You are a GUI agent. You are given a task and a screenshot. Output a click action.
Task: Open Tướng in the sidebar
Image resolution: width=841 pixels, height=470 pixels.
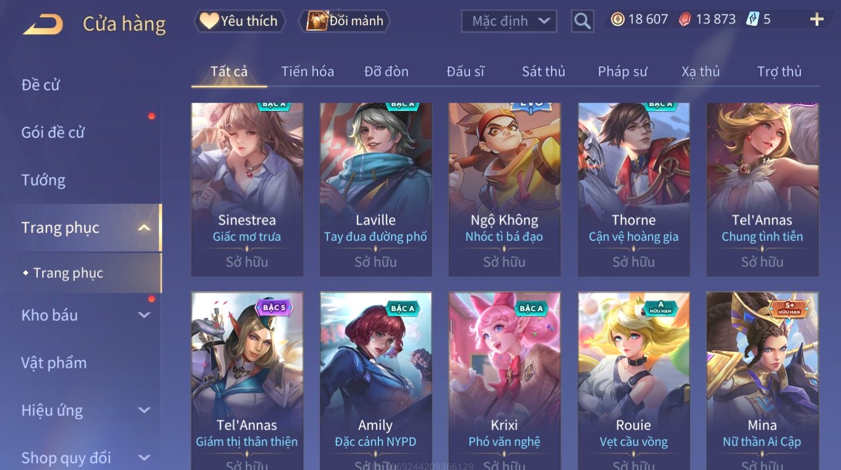[x=44, y=180]
